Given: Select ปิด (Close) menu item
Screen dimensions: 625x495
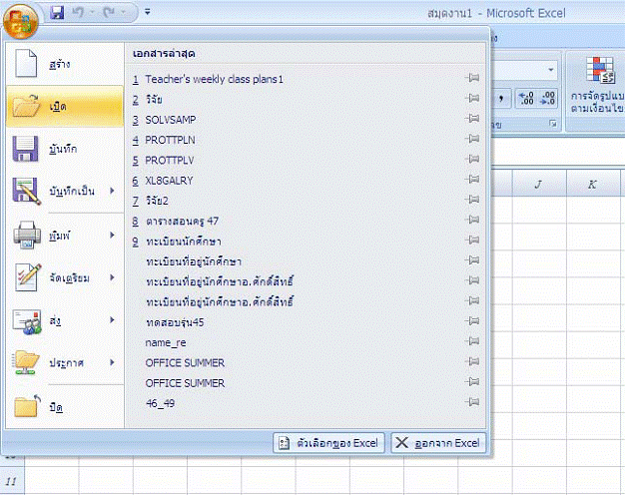Looking at the screenshot, I should [x=65, y=407].
